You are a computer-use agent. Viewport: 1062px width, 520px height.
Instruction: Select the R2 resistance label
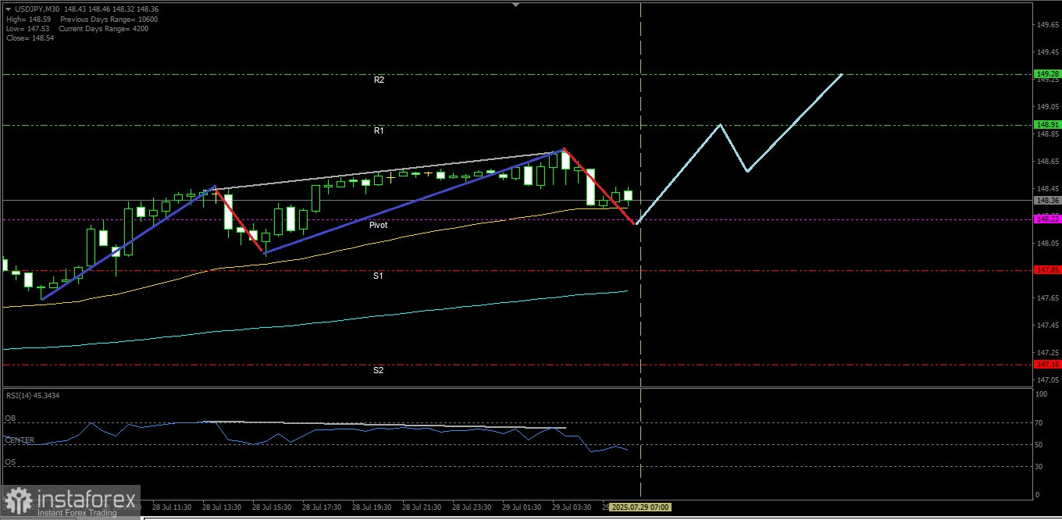click(x=379, y=80)
